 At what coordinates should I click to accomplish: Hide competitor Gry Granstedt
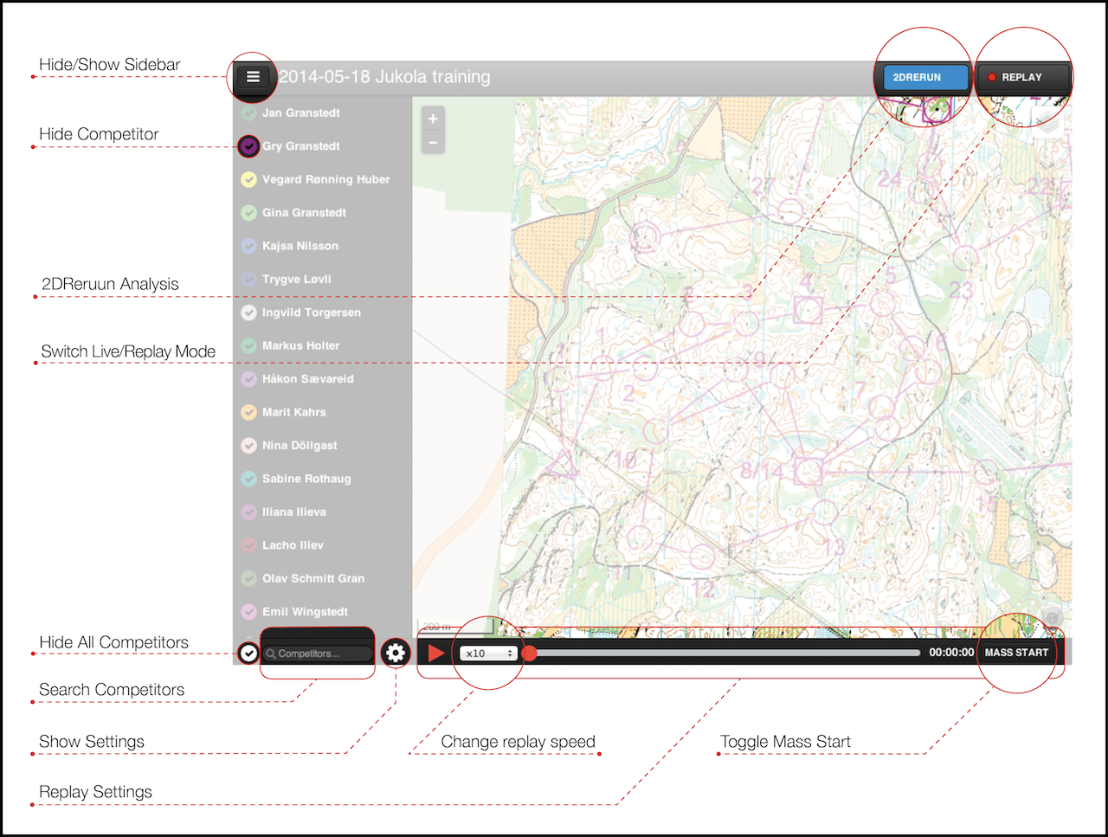tap(248, 145)
